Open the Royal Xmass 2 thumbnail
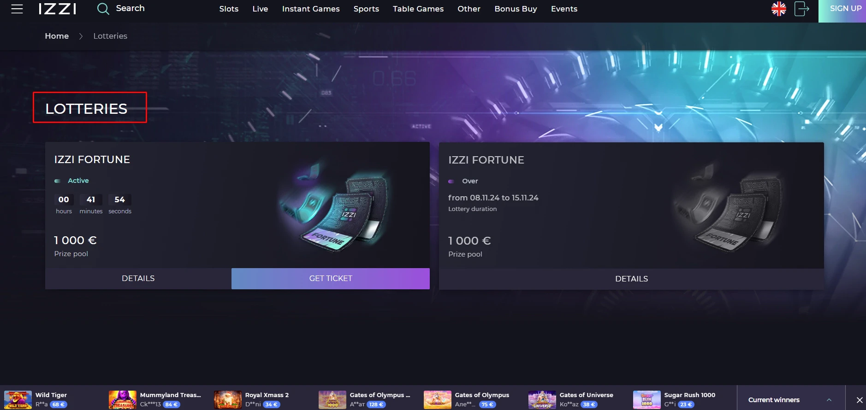 228,400
